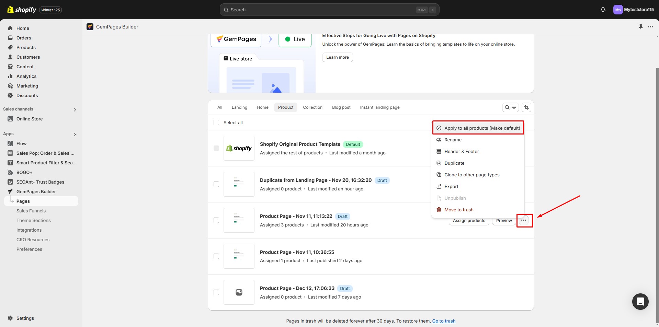Open three-dot menu for Product Page Nov 11, 11:13:22
The width and height of the screenshot is (659, 327).
pyautogui.click(x=524, y=220)
